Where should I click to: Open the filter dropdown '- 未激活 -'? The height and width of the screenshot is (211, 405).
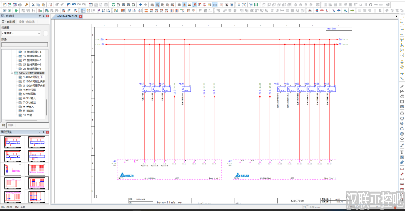21,33
